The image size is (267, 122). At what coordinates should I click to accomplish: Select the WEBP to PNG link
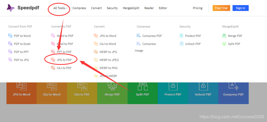(108, 68)
